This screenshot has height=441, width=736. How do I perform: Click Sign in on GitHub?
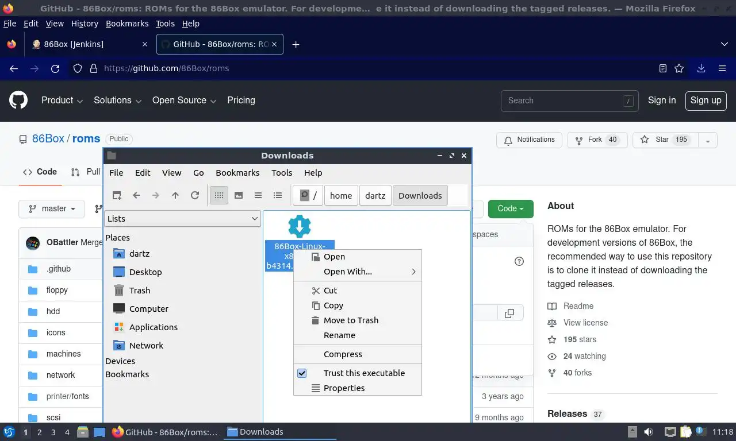(662, 100)
